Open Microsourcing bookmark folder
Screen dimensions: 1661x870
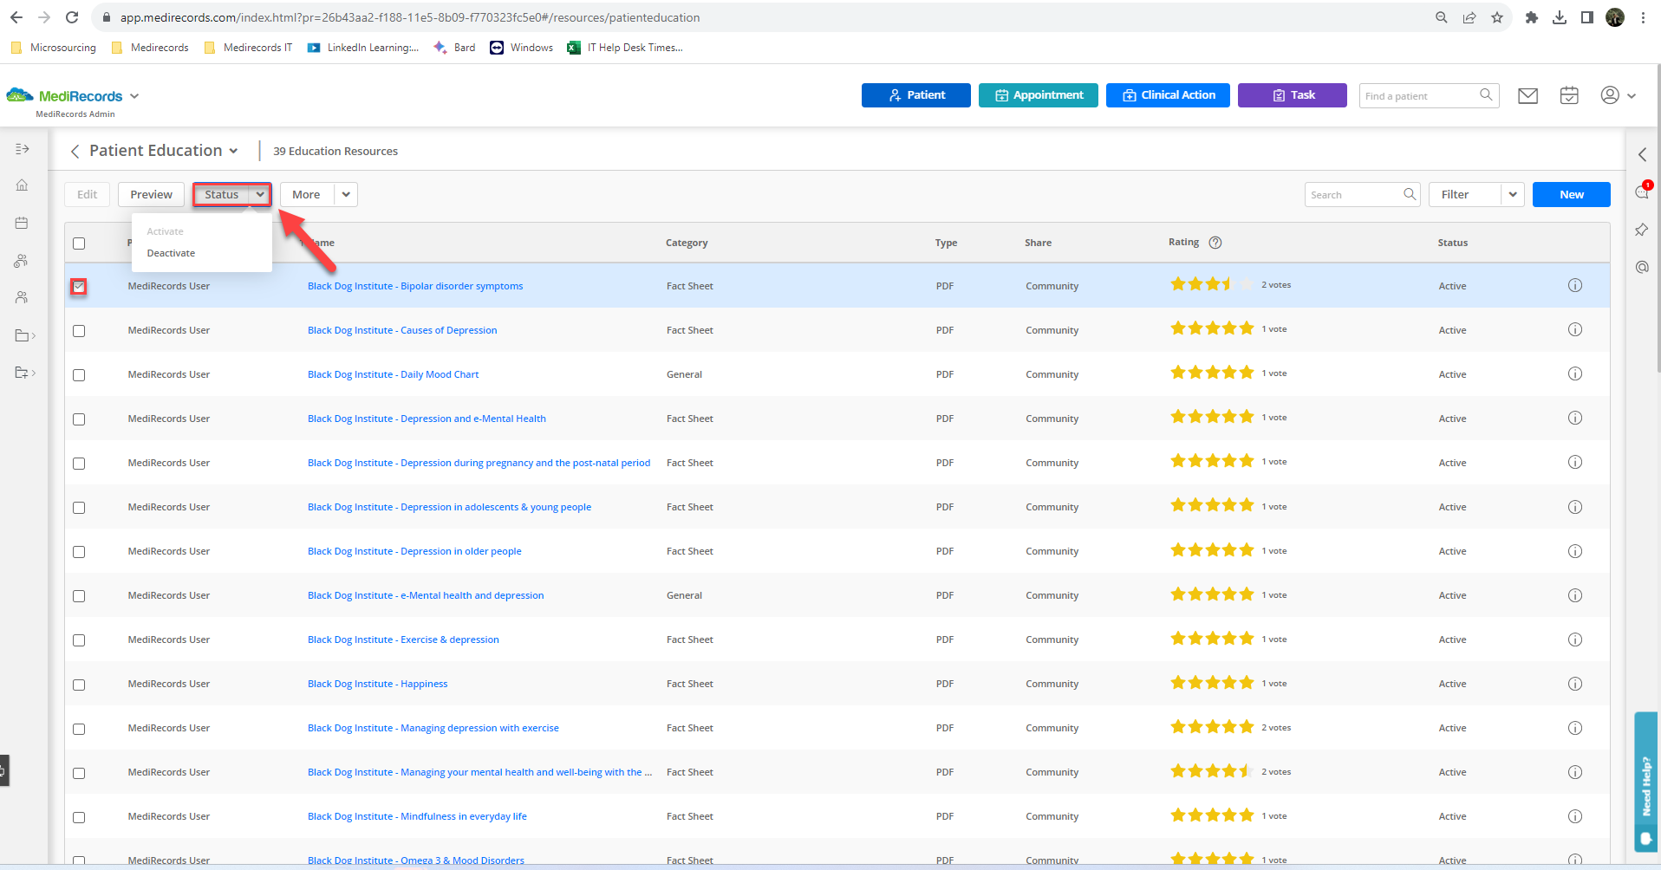[x=54, y=48]
